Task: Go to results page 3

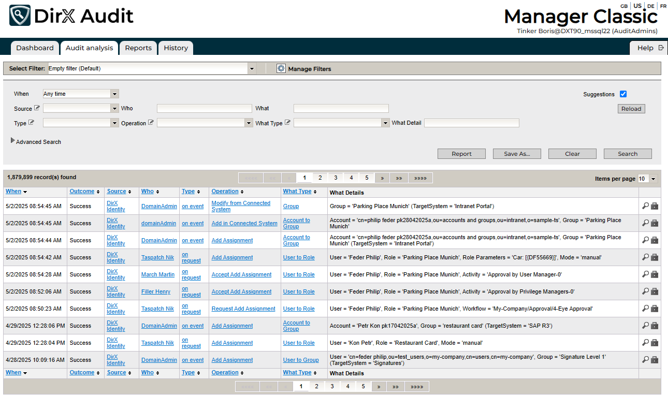Action: click(336, 177)
